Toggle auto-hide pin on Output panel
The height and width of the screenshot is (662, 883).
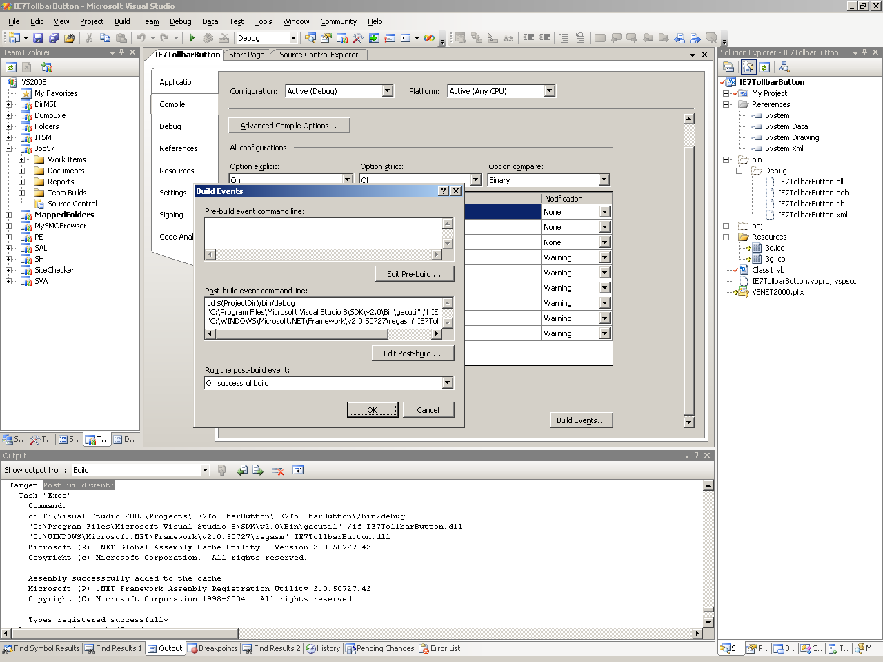[x=697, y=456]
